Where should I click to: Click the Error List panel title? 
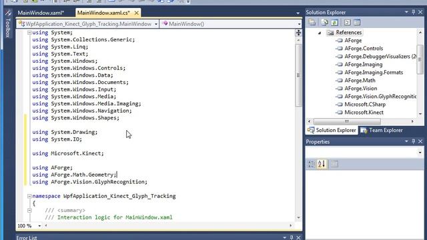(x=27, y=237)
